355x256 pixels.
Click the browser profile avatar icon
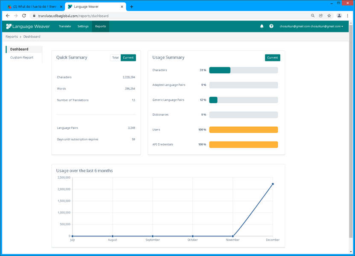tap(339, 15)
